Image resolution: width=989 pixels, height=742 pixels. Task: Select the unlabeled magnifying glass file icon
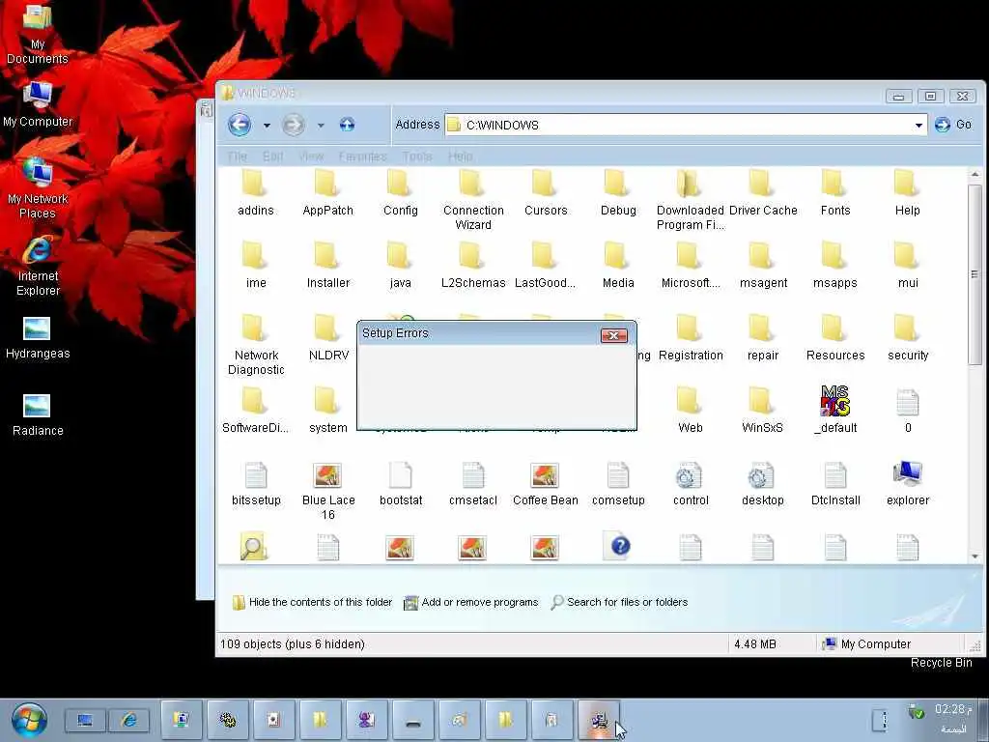click(x=254, y=547)
